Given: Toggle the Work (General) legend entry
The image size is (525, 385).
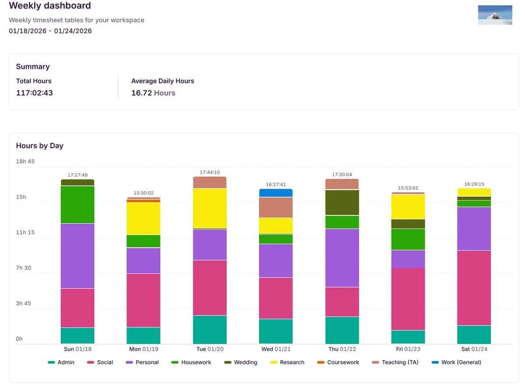Looking at the screenshot, I should (x=456, y=362).
